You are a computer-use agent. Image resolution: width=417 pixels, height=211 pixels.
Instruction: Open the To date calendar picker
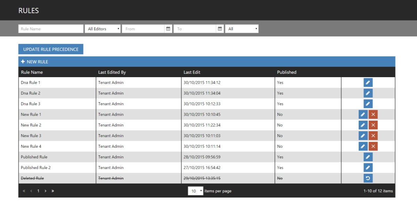click(220, 29)
